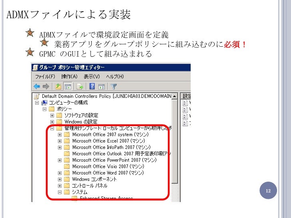Click the blue Help question mark icon

coord(92,86)
